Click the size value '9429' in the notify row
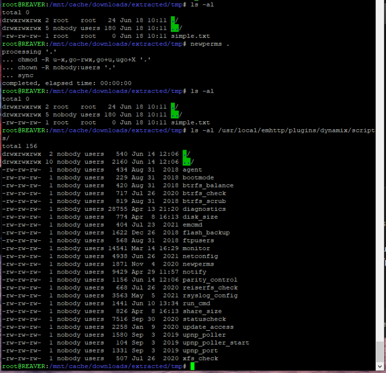This screenshot has height=373, width=386. (x=120, y=272)
